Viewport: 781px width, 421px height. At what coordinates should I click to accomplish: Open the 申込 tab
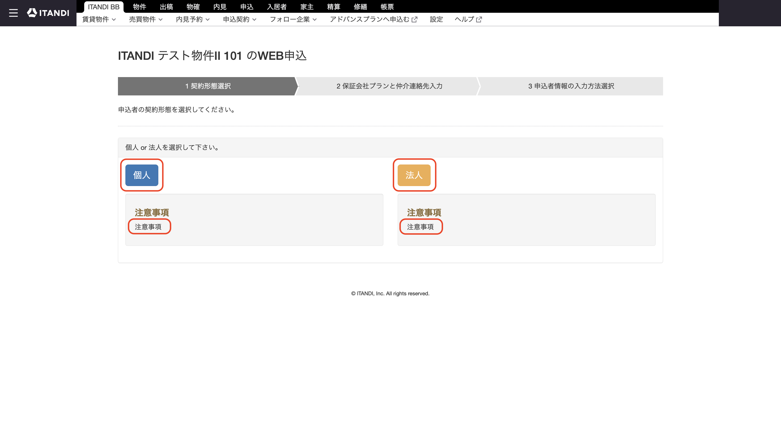coord(247,7)
